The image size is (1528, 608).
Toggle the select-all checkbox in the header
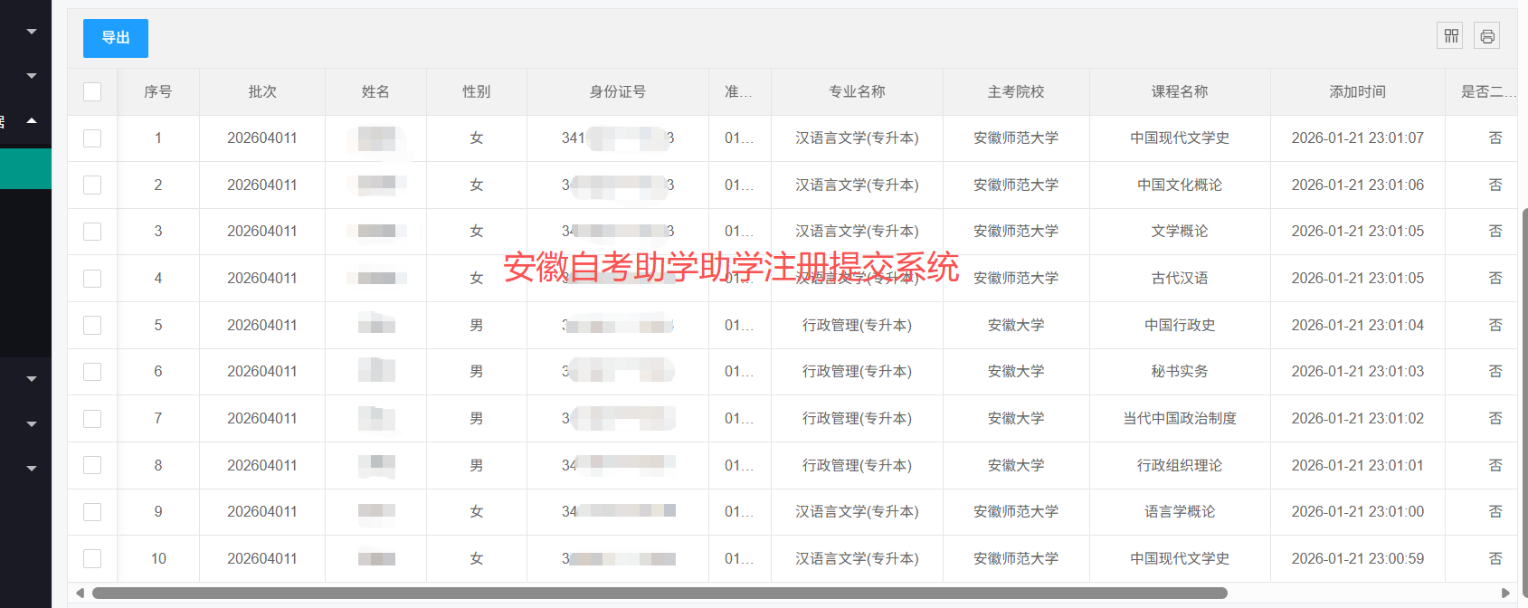[x=92, y=91]
